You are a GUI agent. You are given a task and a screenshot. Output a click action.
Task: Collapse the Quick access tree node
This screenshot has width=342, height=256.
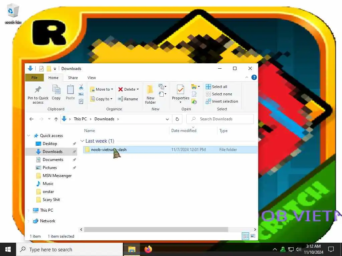pyautogui.click(x=29, y=136)
